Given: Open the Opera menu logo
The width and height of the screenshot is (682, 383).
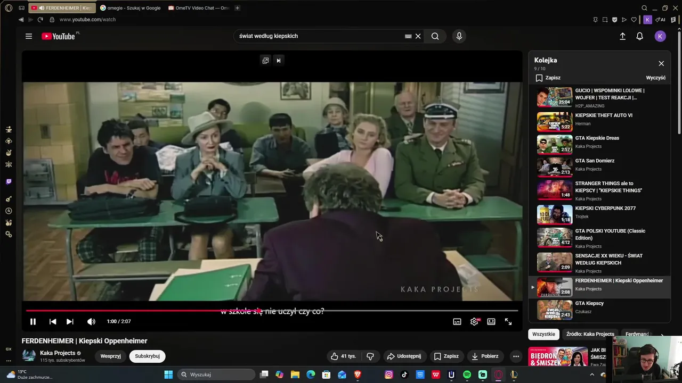Looking at the screenshot, I should pyautogui.click(x=9, y=8).
